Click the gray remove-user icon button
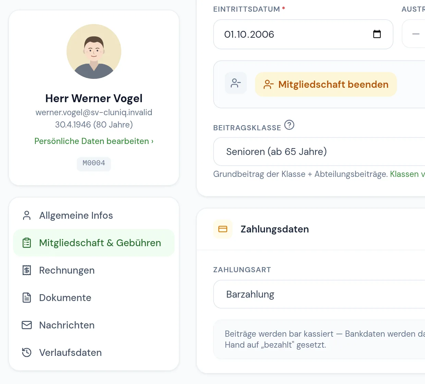Viewport: 425px width, 384px height. click(236, 83)
